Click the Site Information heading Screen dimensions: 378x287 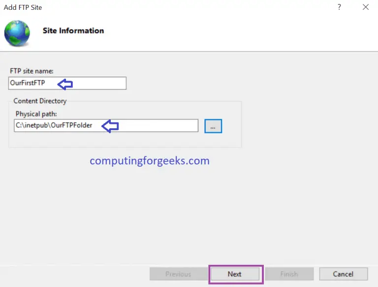pyautogui.click(x=73, y=30)
